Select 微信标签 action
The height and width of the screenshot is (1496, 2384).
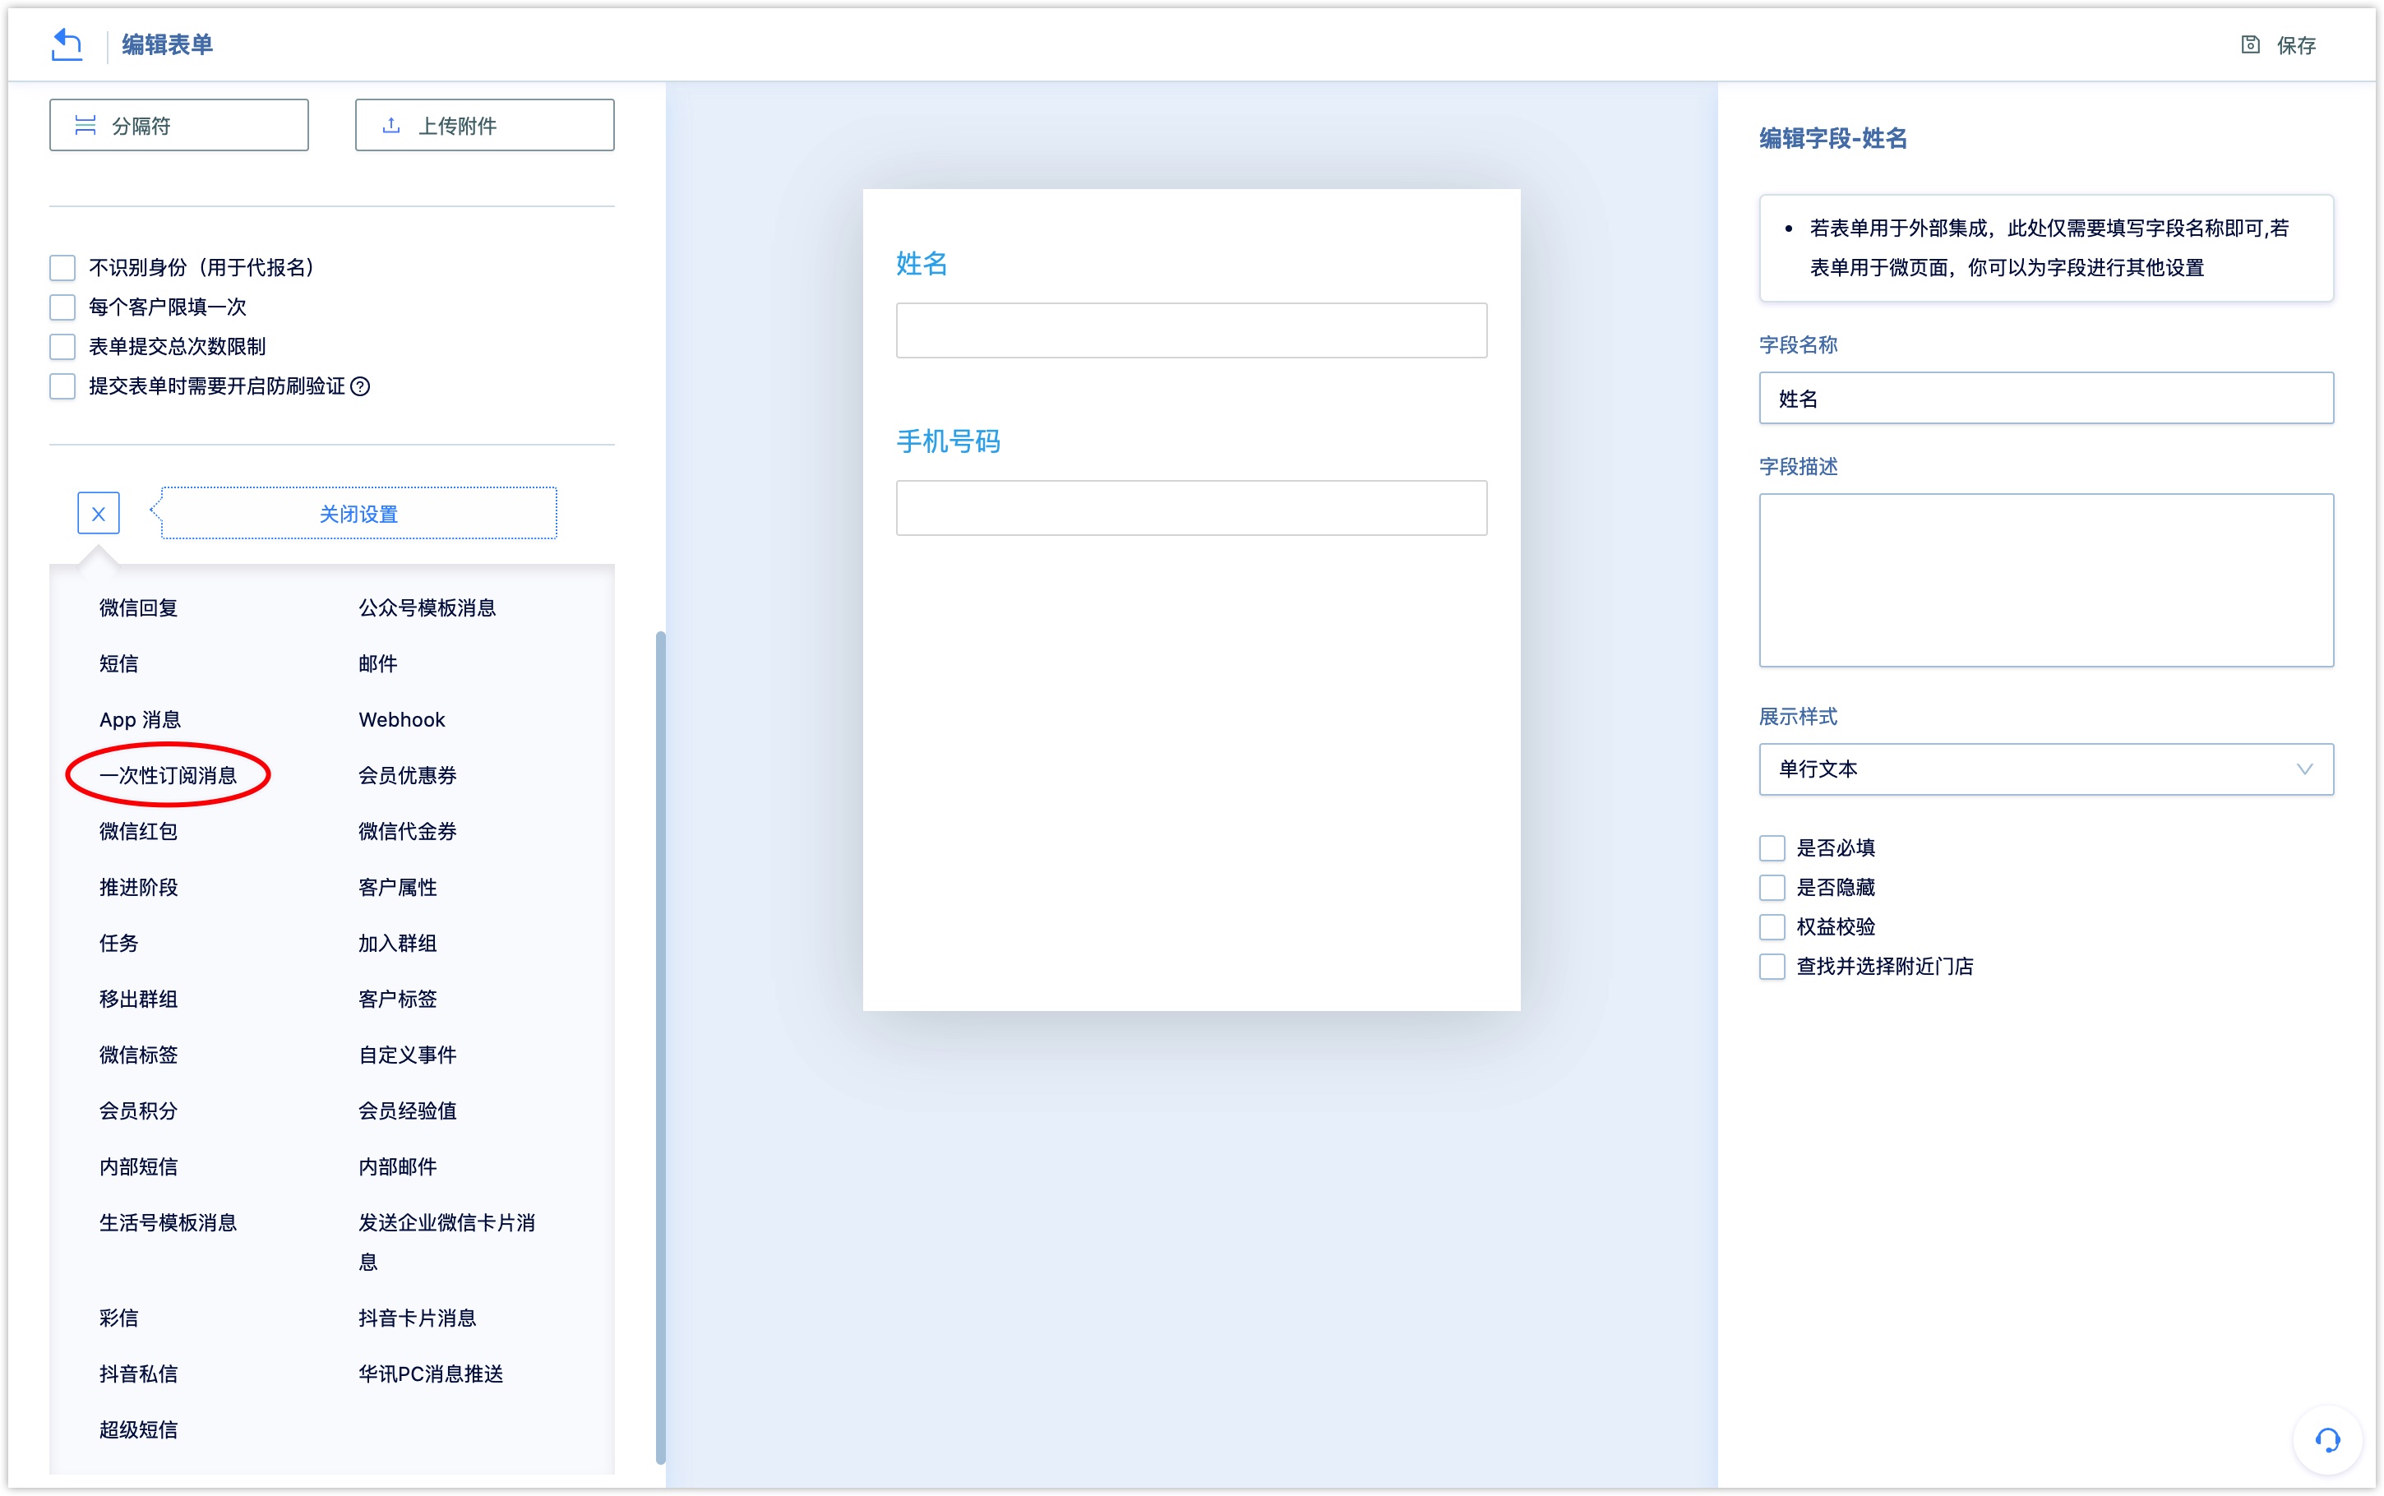[138, 1055]
